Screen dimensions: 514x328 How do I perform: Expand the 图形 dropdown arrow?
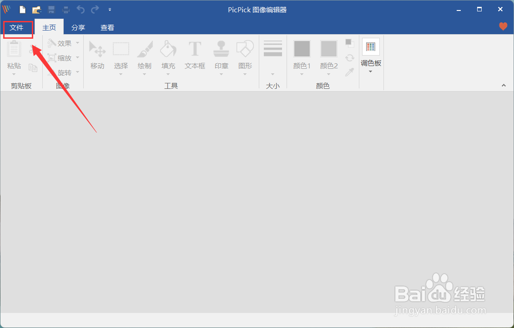245,74
